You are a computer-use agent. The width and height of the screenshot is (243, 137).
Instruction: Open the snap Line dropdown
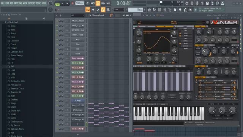tap(119, 10)
